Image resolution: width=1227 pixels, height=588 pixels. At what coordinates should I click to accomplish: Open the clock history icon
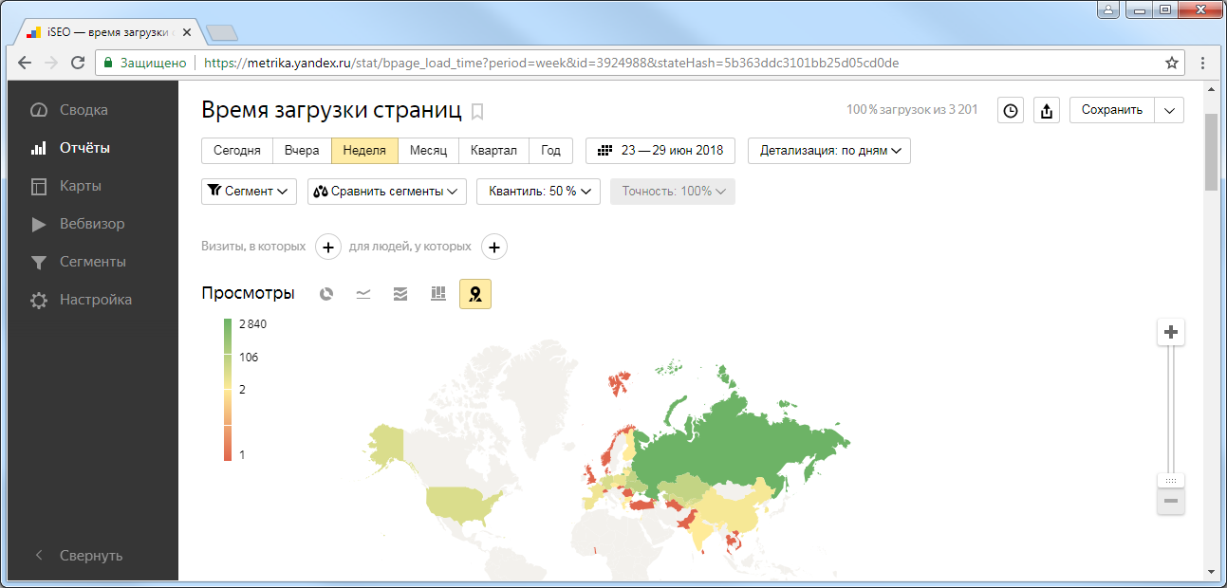pos(1012,111)
